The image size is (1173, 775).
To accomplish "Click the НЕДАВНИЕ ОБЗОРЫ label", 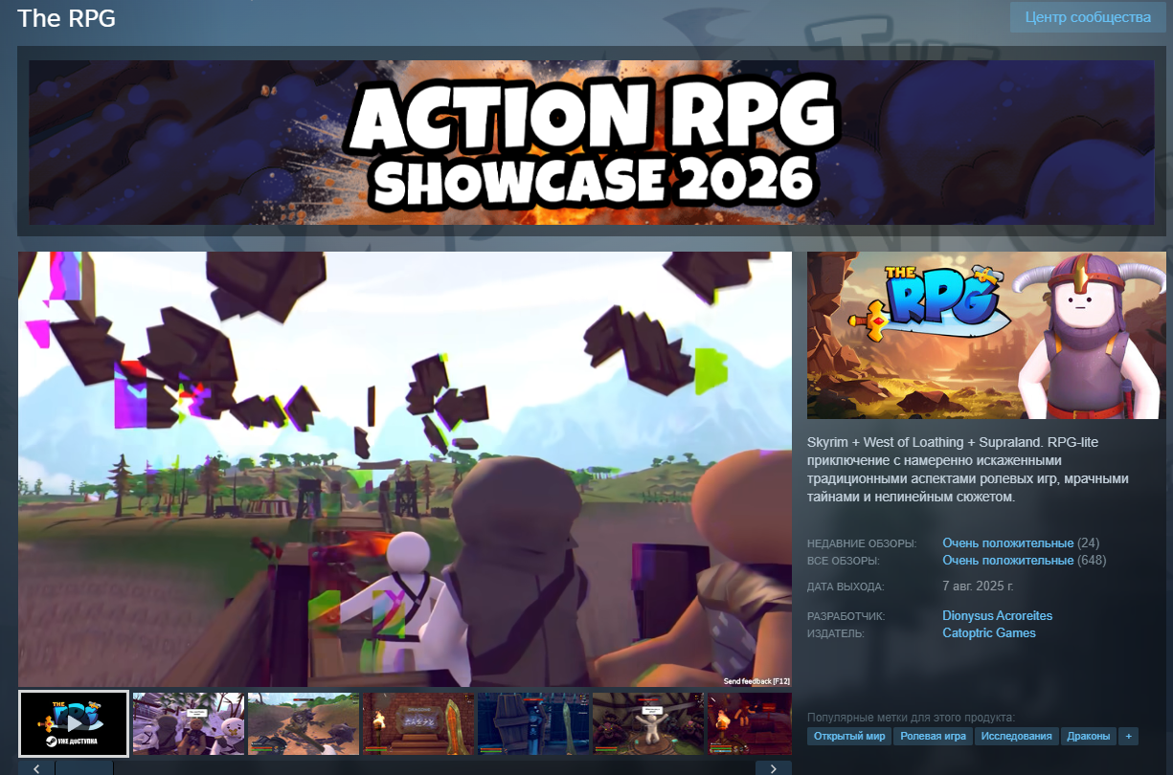I will (861, 544).
